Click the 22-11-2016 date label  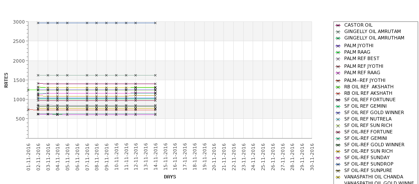point(234,157)
